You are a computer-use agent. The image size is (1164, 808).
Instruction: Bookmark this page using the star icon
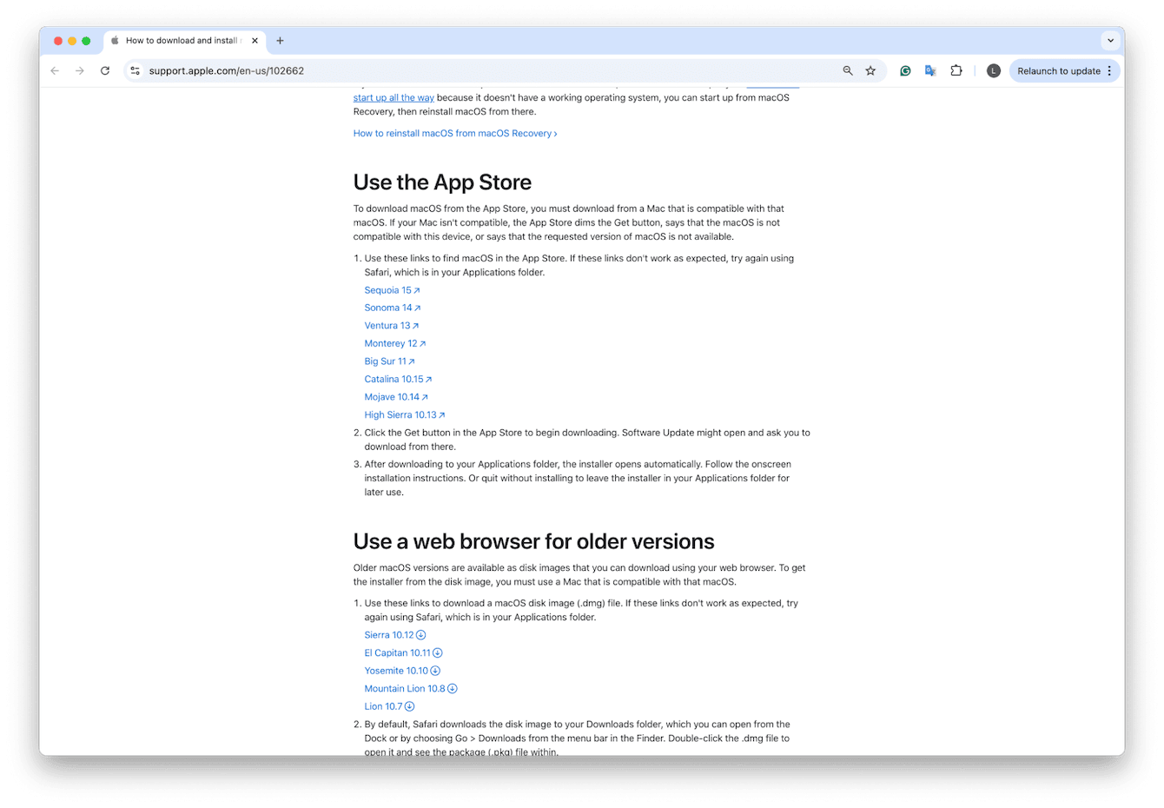tap(870, 70)
